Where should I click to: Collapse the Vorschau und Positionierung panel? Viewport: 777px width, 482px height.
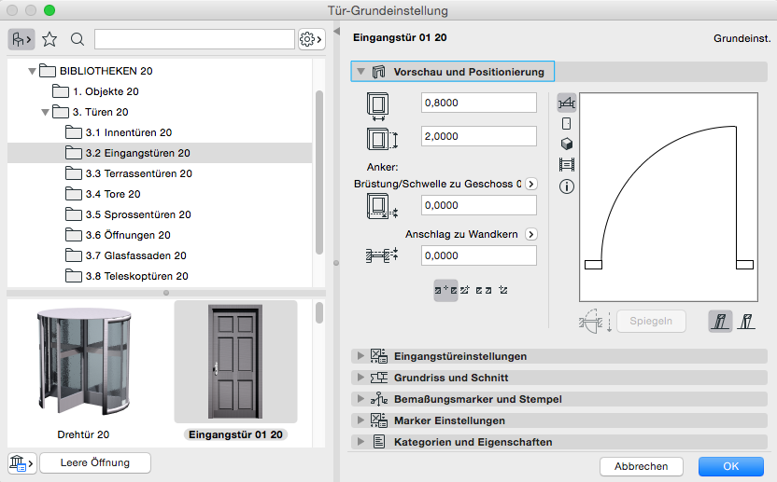point(360,71)
